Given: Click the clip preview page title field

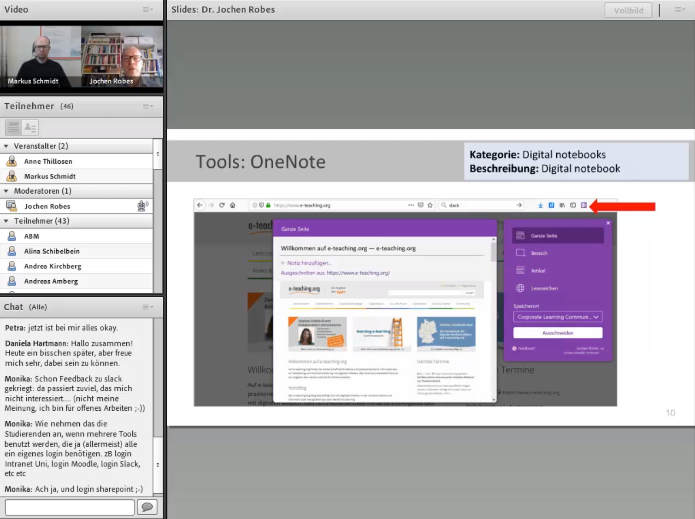Looking at the screenshot, I should point(382,248).
